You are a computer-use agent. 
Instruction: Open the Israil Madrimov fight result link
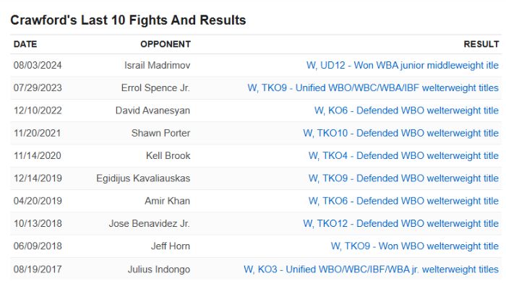pos(402,65)
